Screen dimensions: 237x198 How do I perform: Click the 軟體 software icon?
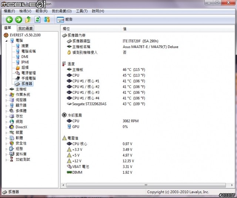point(11,138)
